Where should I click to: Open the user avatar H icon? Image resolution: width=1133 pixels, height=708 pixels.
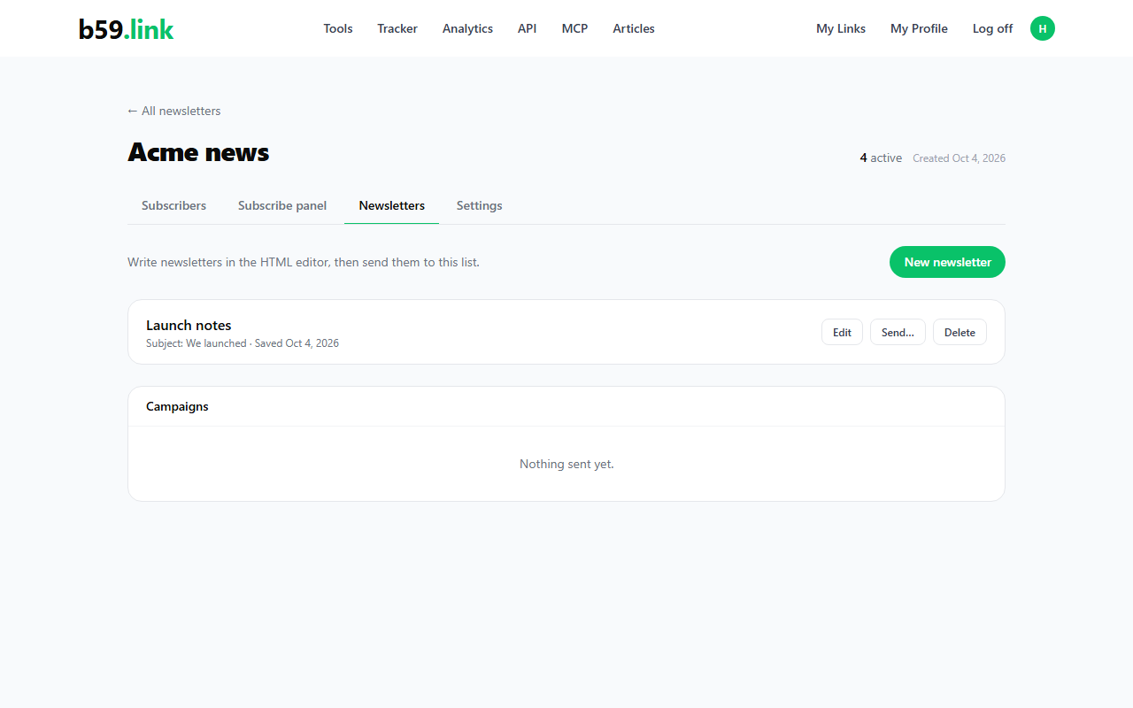[1043, 28]
